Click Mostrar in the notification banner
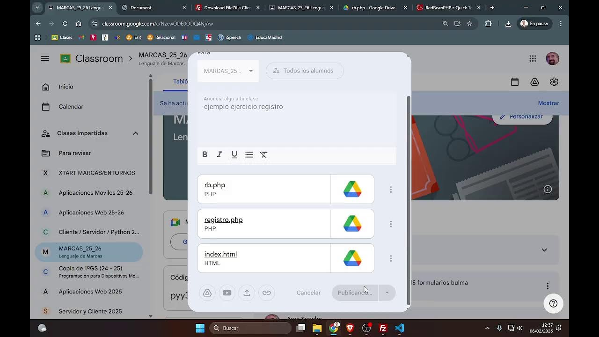Screen dimensions: 599x337 tap(548, 103)
